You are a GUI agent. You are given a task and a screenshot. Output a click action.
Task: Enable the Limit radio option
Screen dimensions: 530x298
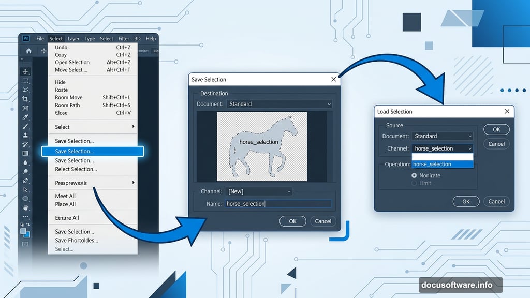pos(415,183)
